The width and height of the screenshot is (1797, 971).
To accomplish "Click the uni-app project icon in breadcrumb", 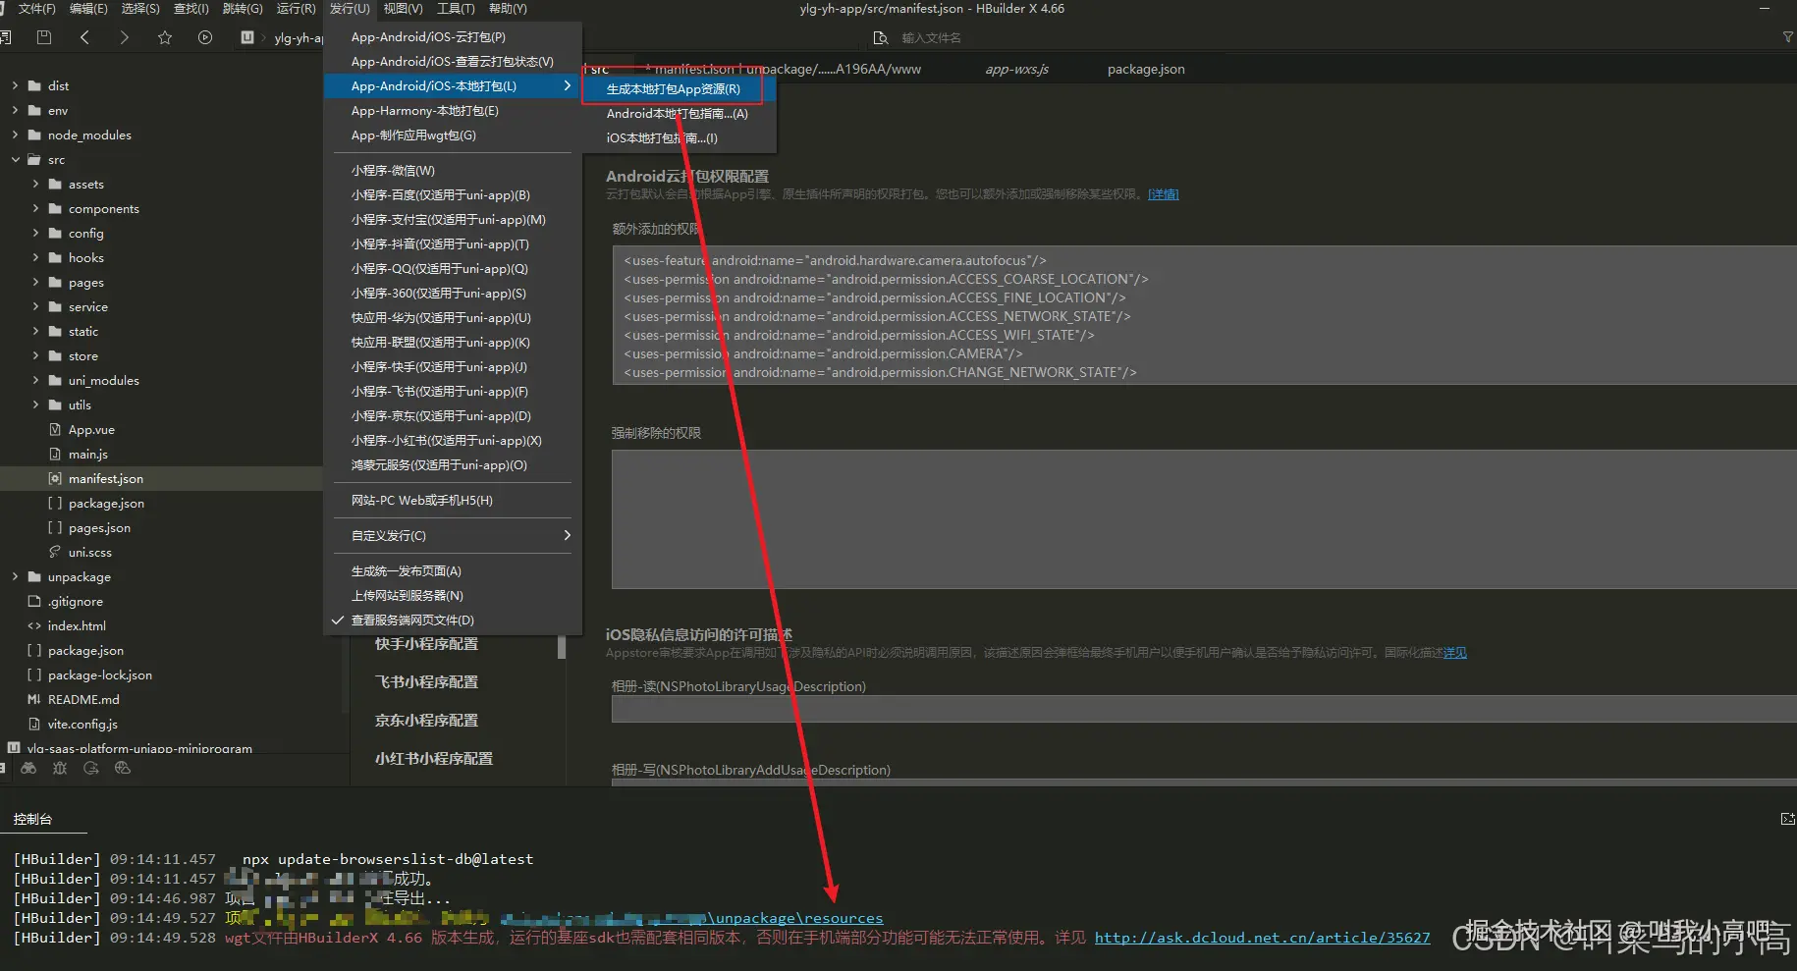I will click(247, 37).
